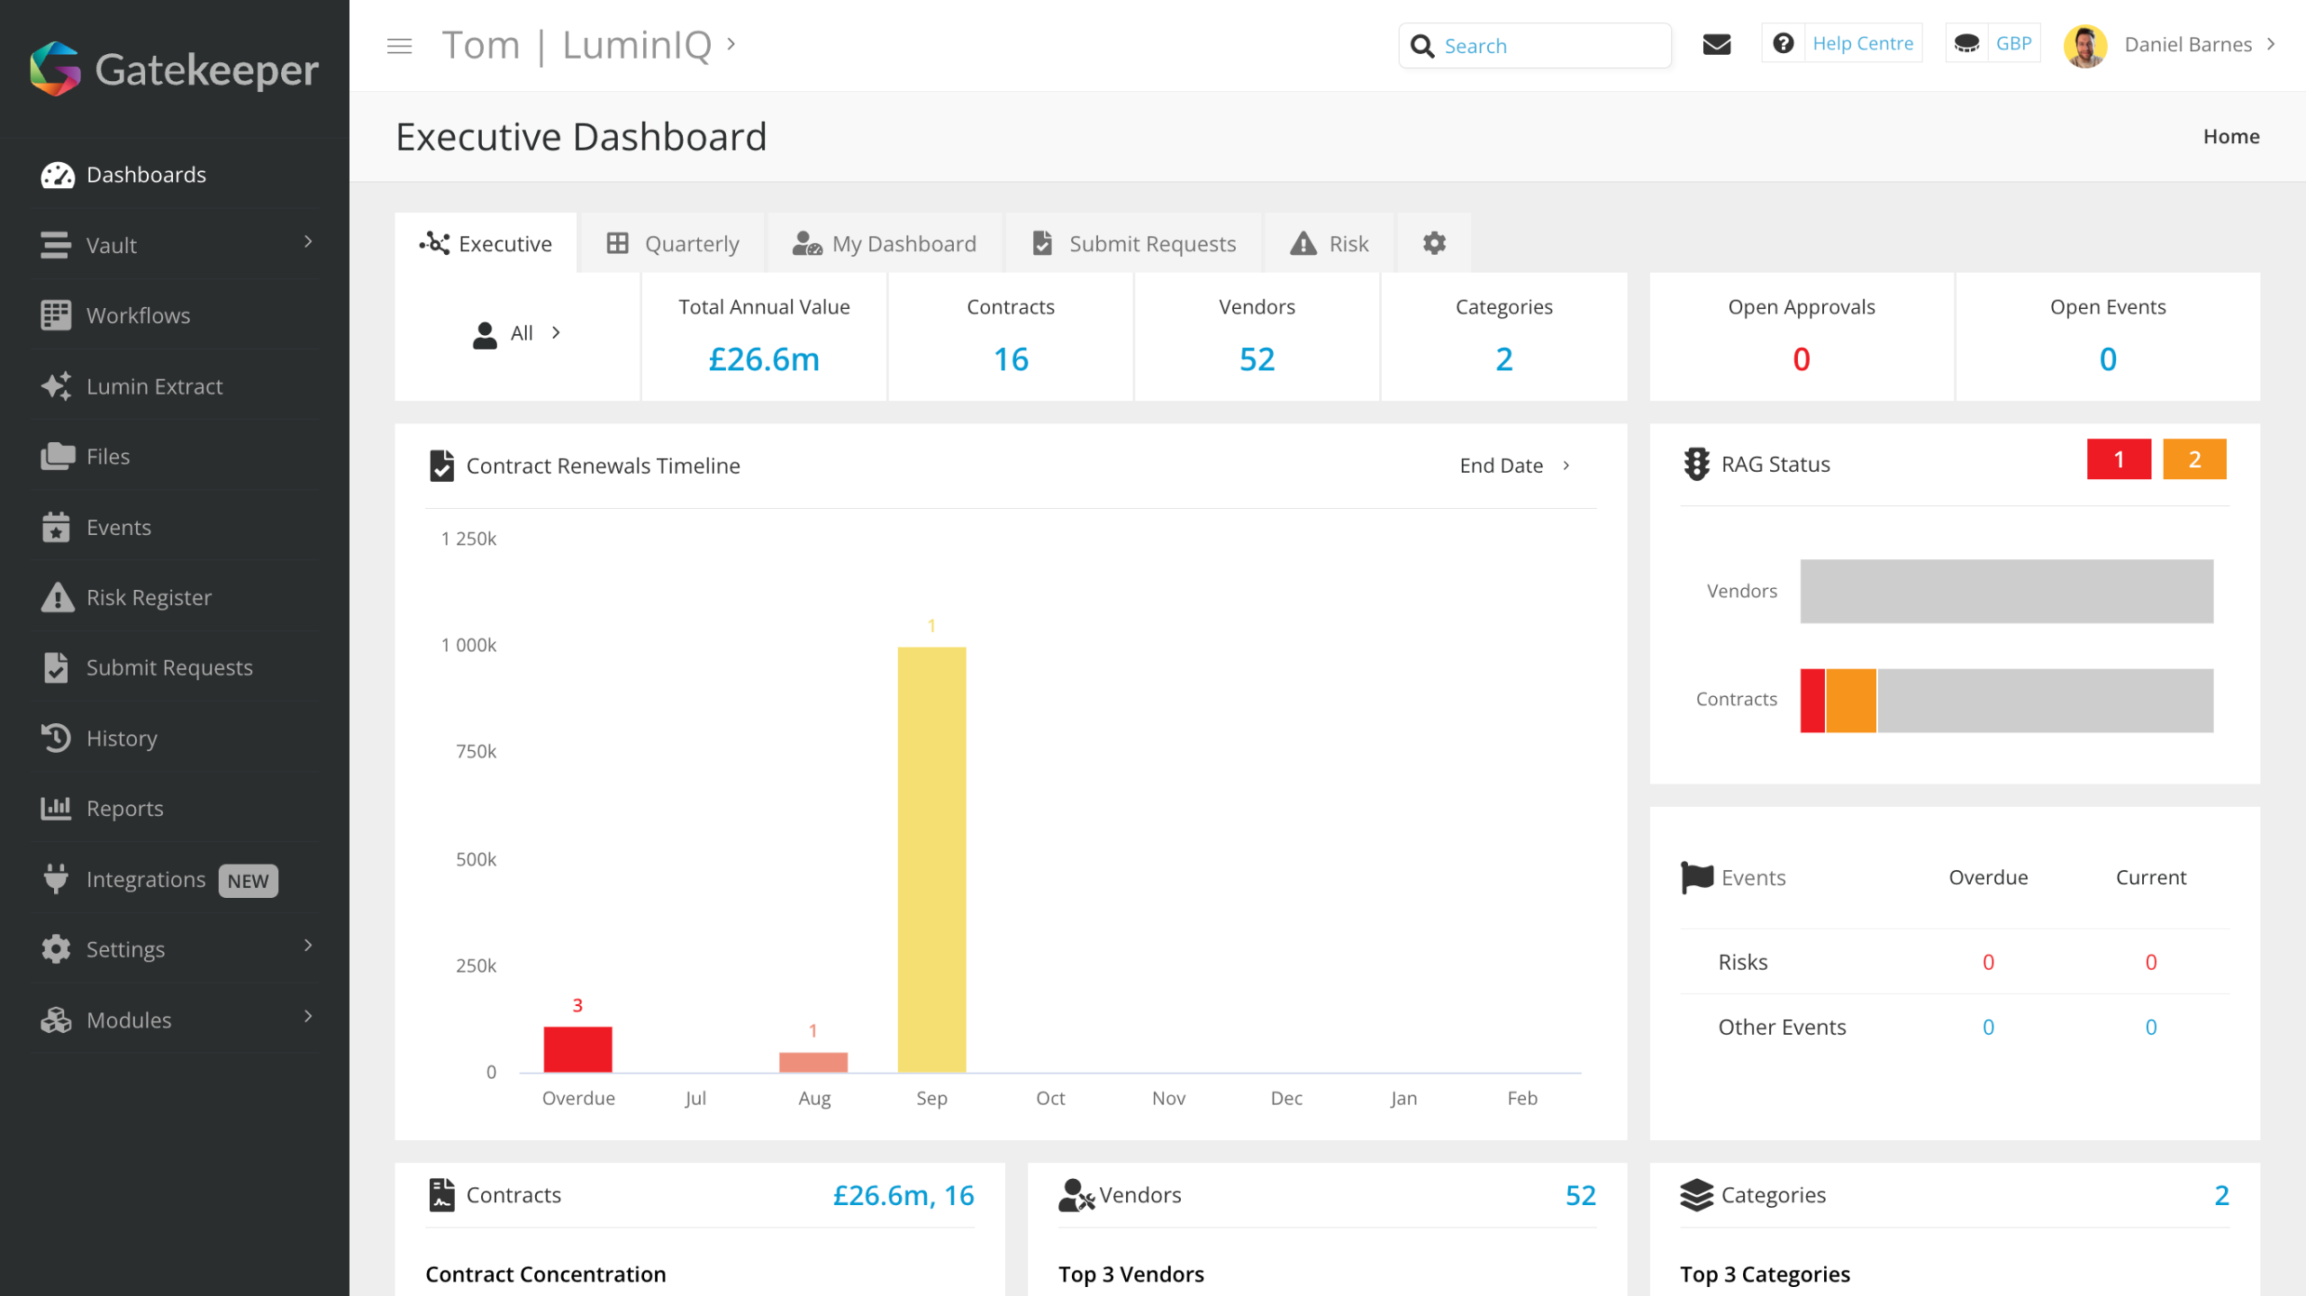Open Lumin Extract in sidebar
Viewport: 2306px width, 1296px height.
coord(154,386)
